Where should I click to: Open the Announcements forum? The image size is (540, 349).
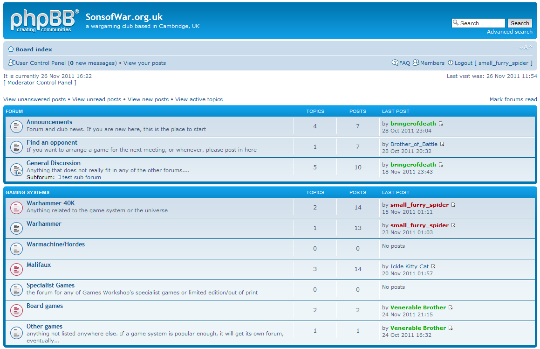pos(49,122)
